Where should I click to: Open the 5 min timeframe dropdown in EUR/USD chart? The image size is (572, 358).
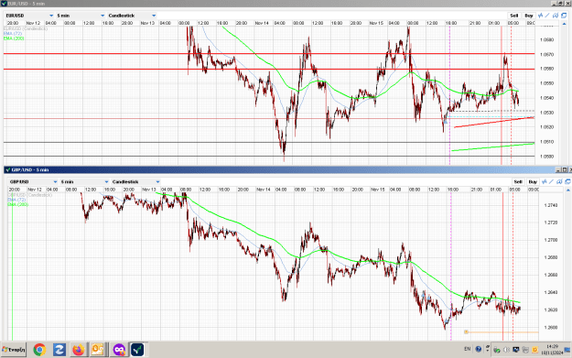point(81,16)
